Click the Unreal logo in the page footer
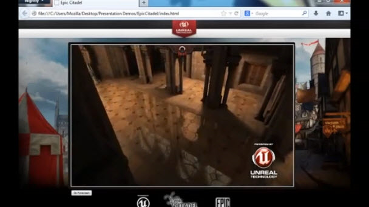 (x=143, y=201)
